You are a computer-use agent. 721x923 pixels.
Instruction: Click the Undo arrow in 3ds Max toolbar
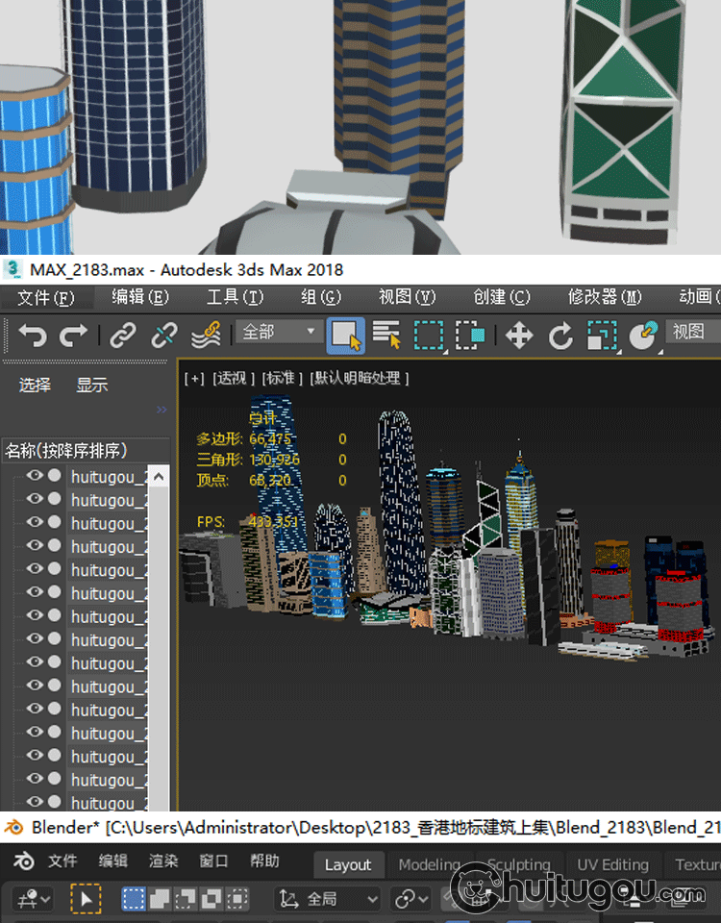point(32,335)
